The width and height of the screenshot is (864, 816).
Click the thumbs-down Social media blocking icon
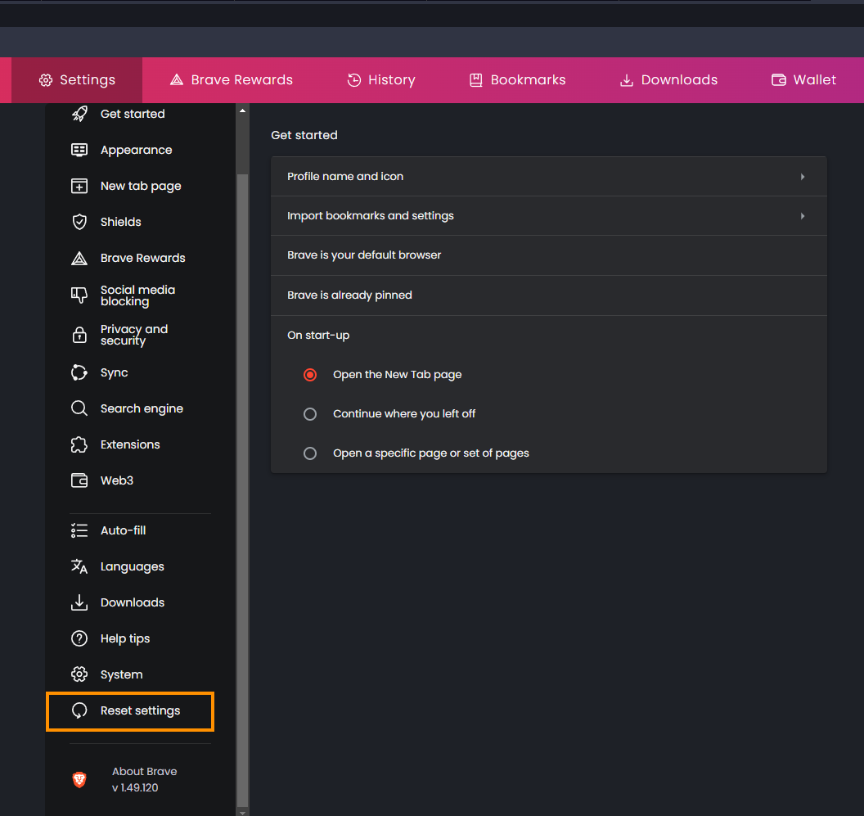pyautogui.click(x=79, y=295)
